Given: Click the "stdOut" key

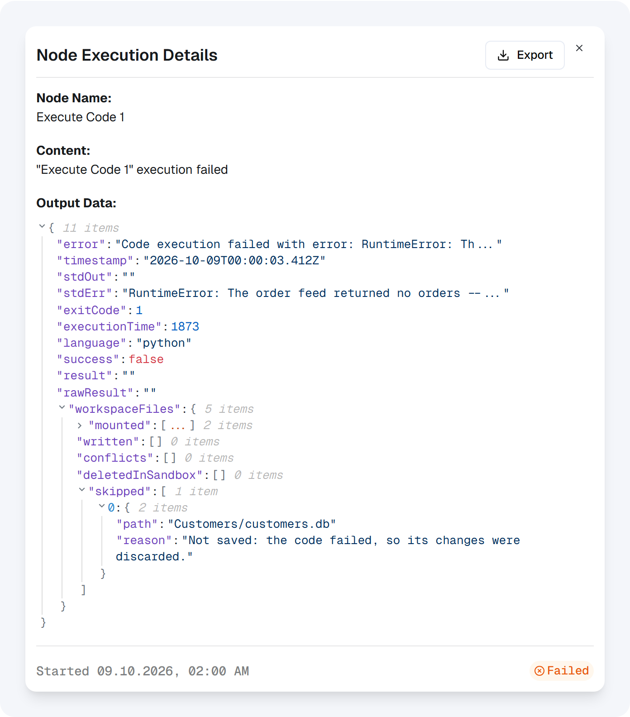Looking at the screenshot, I should pos(85,277).
